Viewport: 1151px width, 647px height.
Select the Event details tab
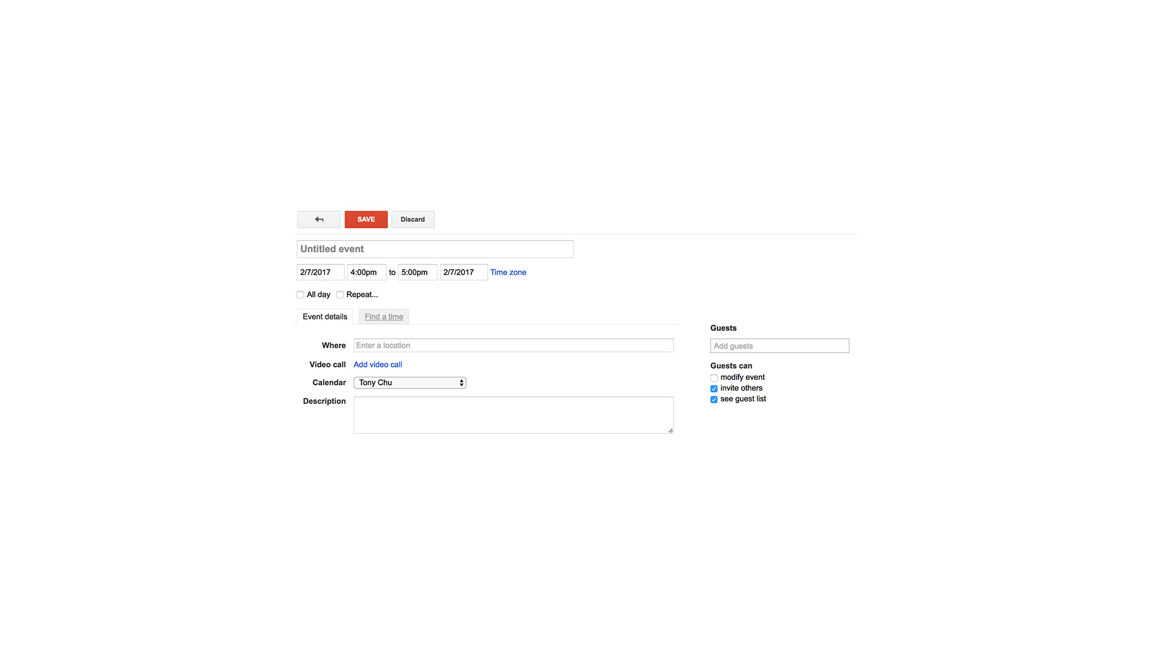point(324,316)
